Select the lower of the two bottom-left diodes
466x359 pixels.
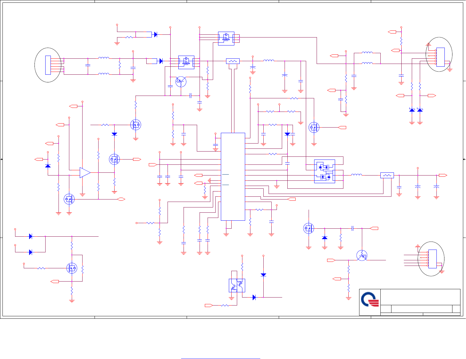click(x=30, y=252)
